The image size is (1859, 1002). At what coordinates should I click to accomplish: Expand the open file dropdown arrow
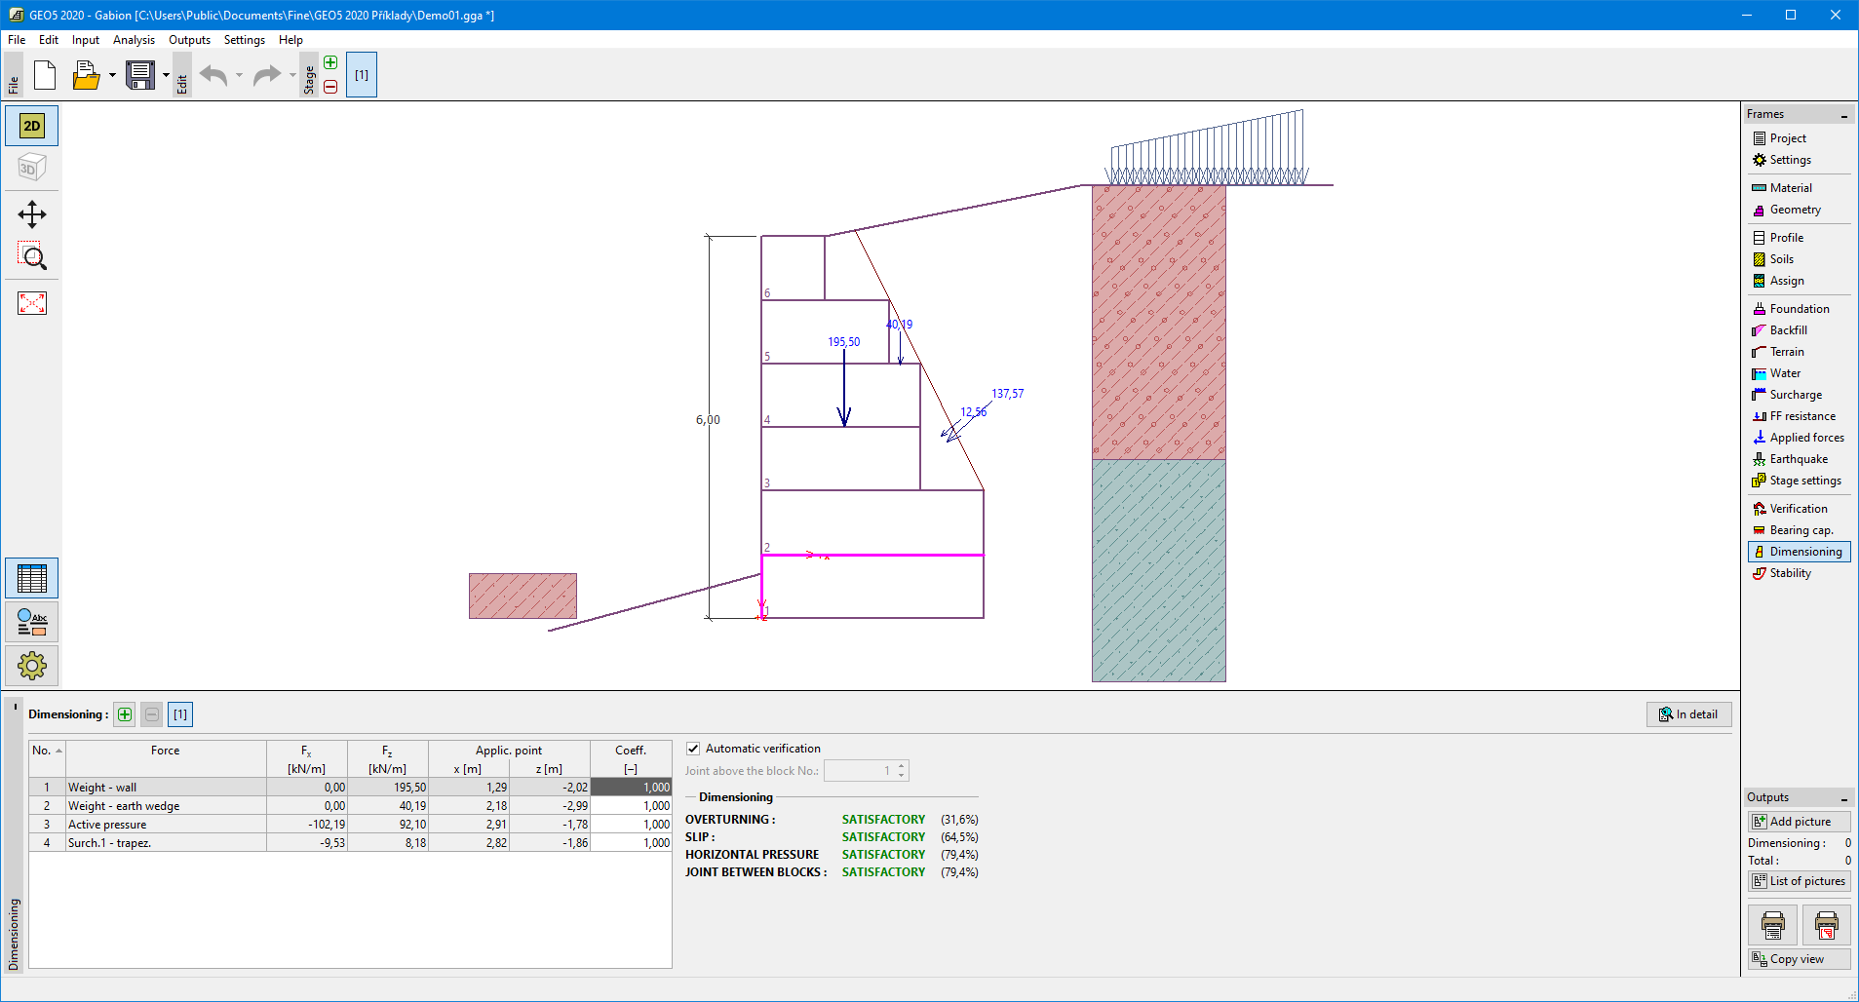coord(112,75)
